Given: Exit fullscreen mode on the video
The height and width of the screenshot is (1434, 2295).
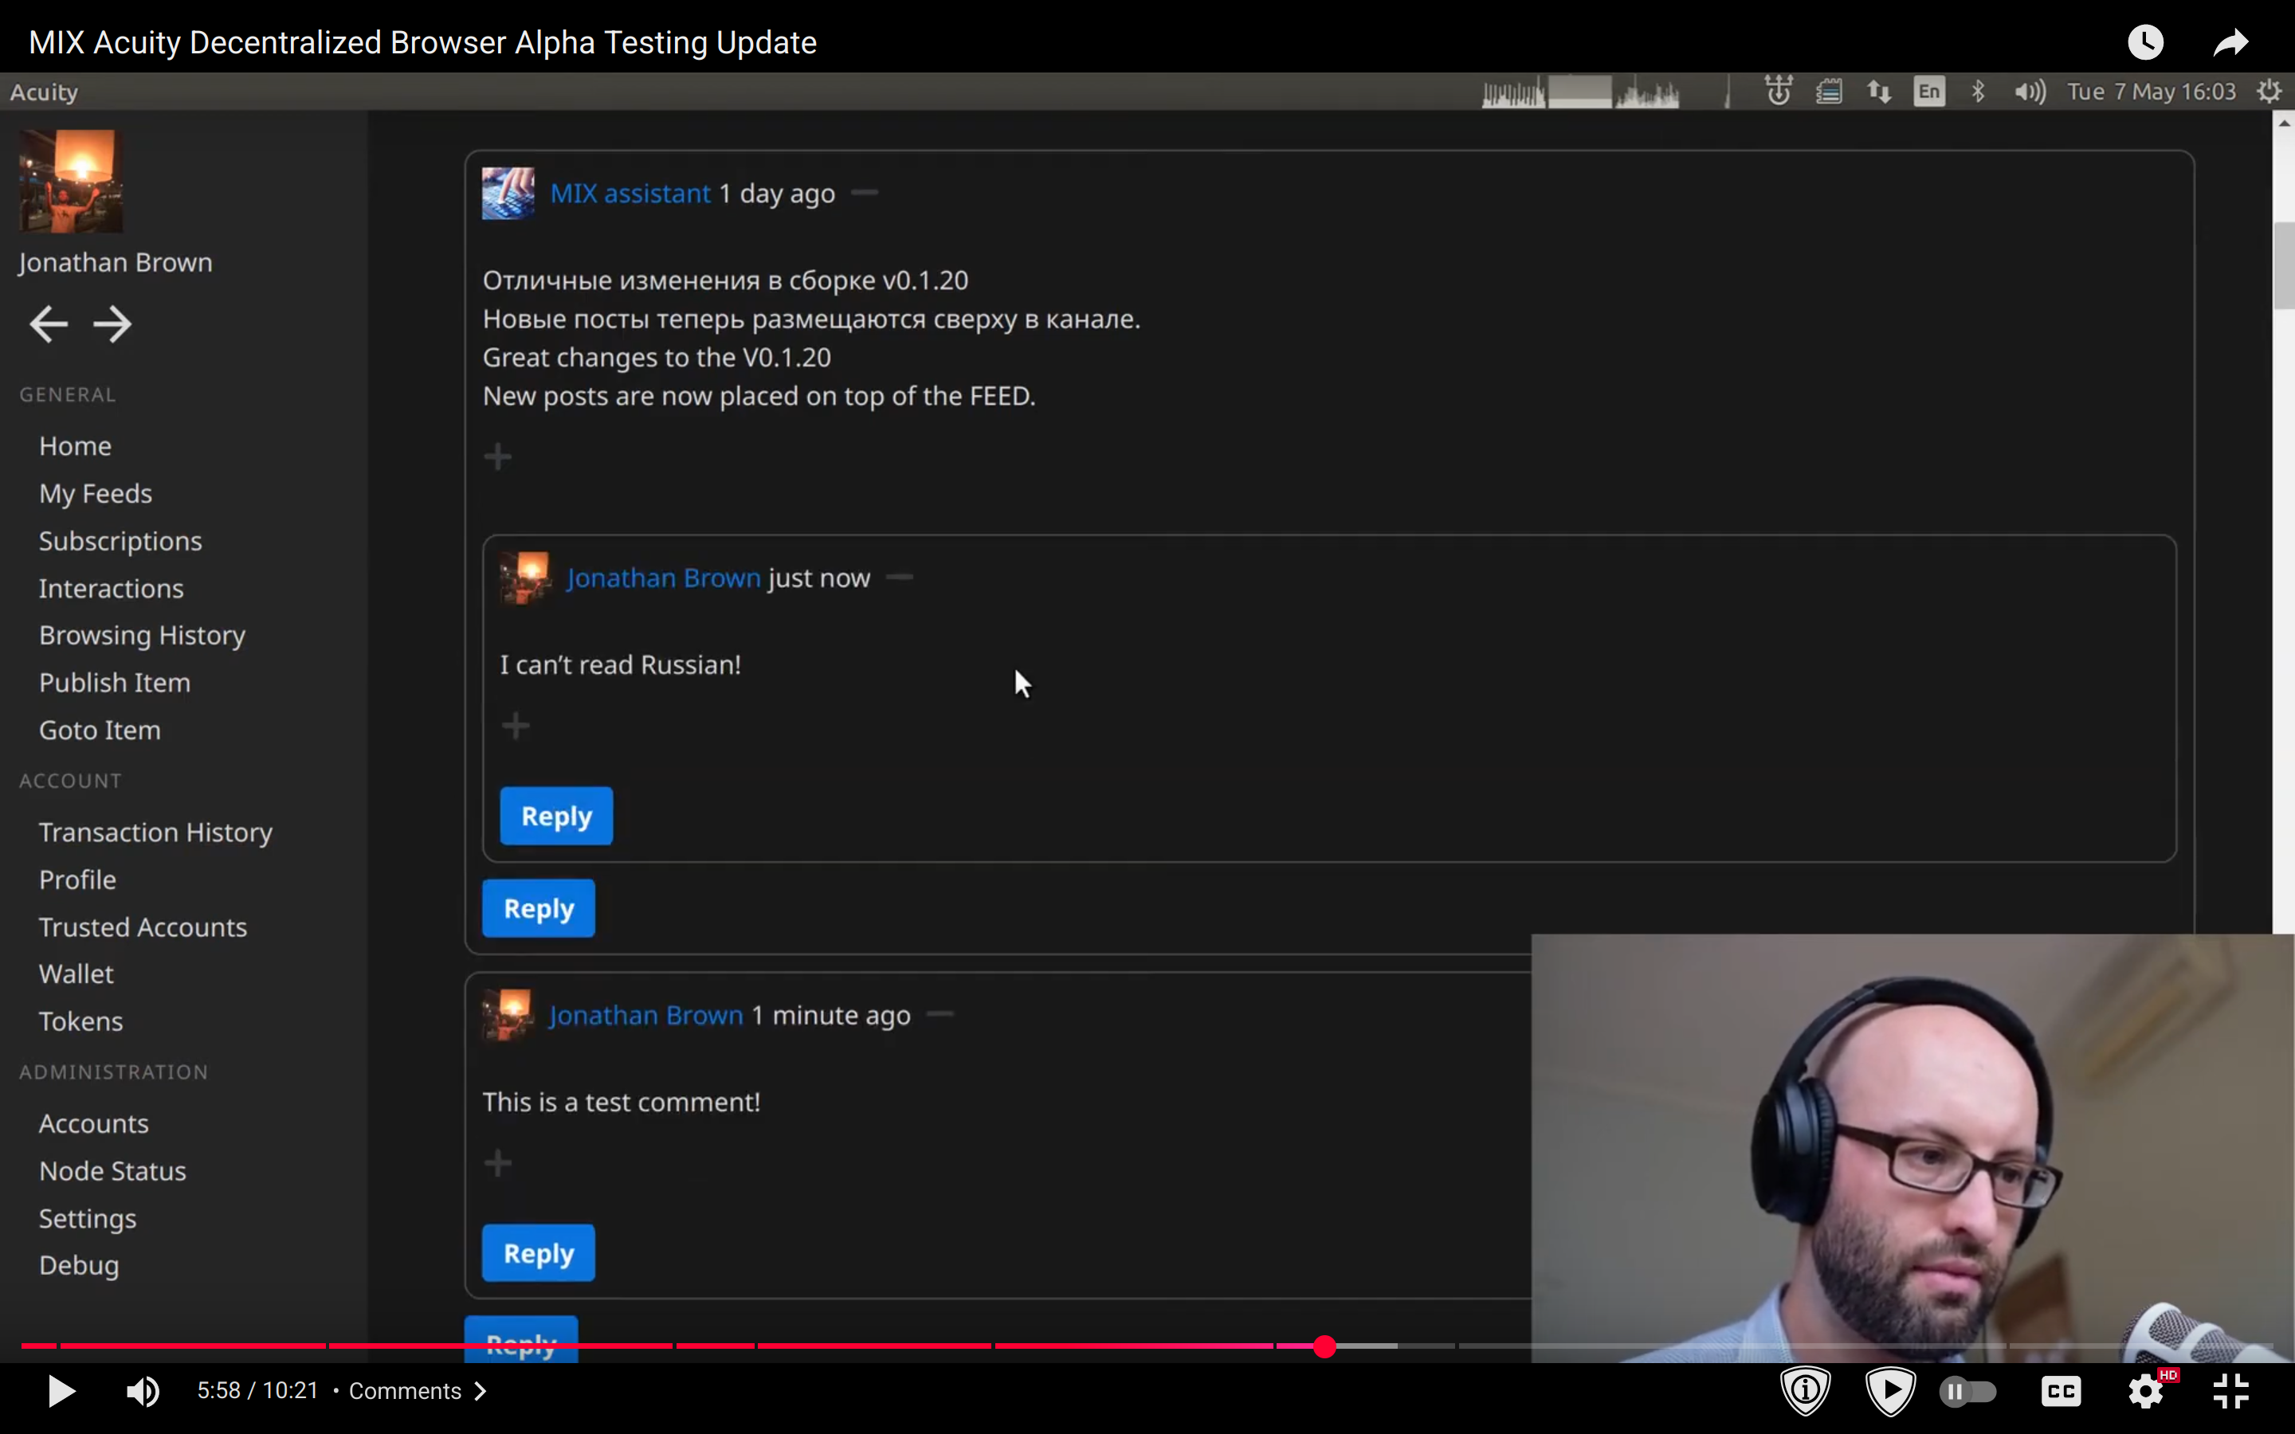Looking at the screenshot, I should click(2230, 1391).
